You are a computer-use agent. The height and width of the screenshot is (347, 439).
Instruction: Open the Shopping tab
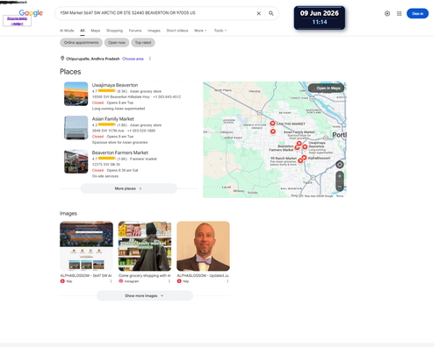[x=114, y=31]
